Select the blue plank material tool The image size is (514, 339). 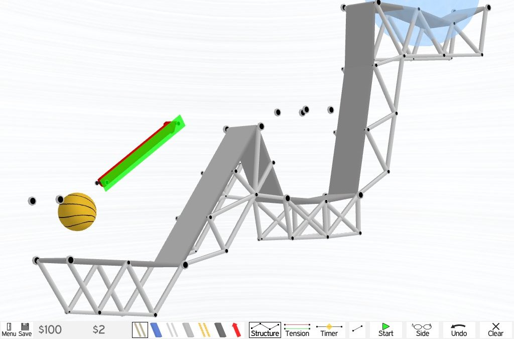tap(157, 330)
